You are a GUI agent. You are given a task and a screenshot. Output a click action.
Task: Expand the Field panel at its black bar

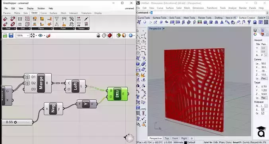(x=9, y=28)
